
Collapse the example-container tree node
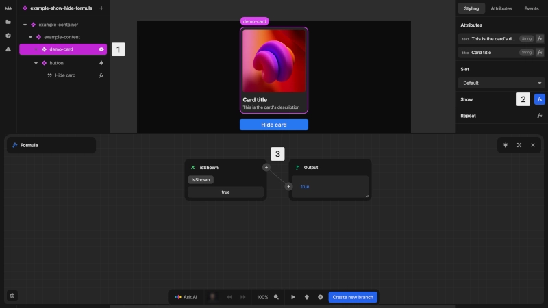click(25, 25)
